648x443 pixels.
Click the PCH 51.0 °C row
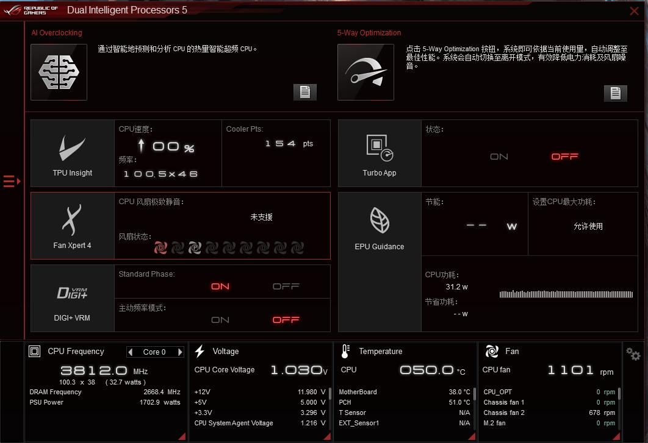(404, 402)
